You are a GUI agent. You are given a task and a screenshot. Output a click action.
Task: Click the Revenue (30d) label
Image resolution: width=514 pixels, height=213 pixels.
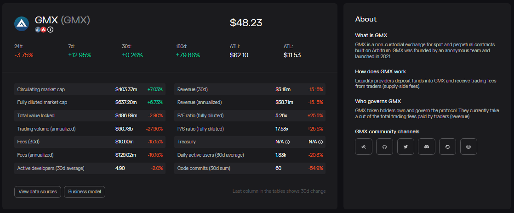click(193, 89)
